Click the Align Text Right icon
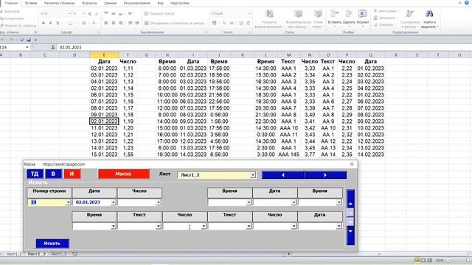 (121, 23)
